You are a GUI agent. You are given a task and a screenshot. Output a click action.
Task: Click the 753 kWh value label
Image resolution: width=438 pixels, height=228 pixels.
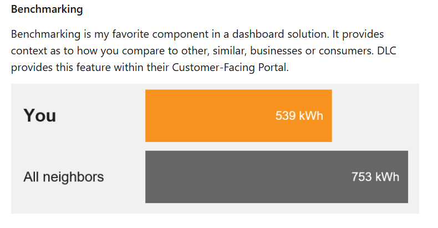[x=375, y=178]
